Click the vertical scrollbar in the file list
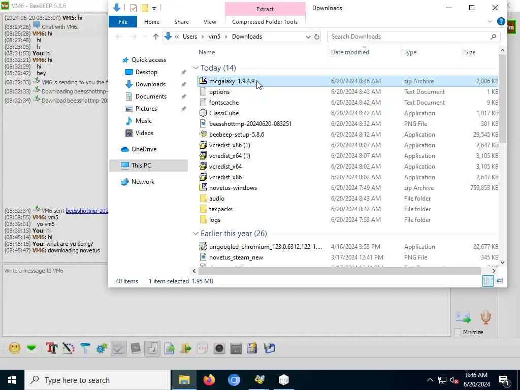Image resolution: width=520 pixels, height=390 pixels. coord(502,100)
